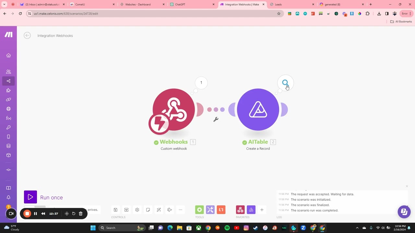Delete the recording with trash icon
Screen dimensions: 415x233
(81, 214)
